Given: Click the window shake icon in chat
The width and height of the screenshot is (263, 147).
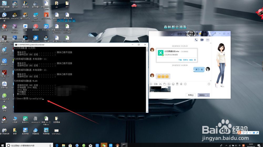Looking at the screenshot, I should click(x=173, y=84).
